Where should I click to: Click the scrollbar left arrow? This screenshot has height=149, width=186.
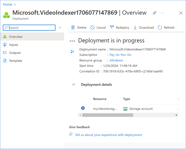(80, 115)
